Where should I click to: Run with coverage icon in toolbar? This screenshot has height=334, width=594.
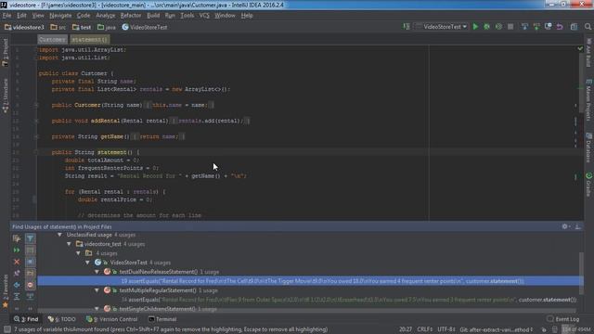pos(498,27)
